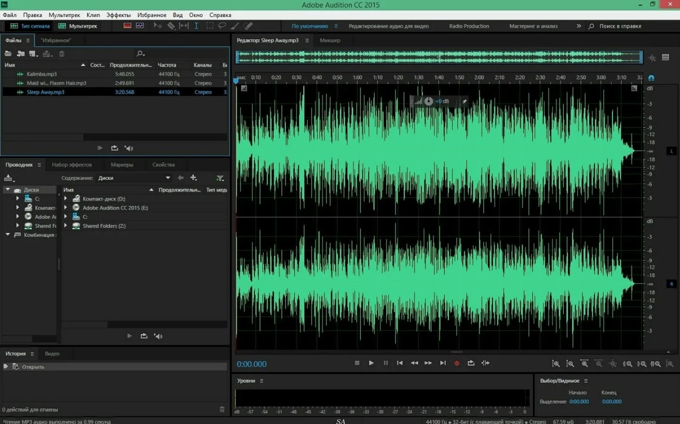
Task: Select Radio Production workspace
Action: tap(469, 26)
